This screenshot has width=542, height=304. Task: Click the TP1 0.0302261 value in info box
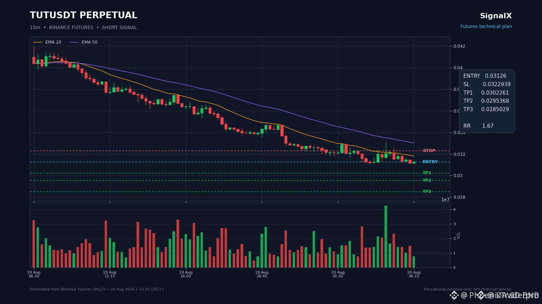(x=495, y=93)
